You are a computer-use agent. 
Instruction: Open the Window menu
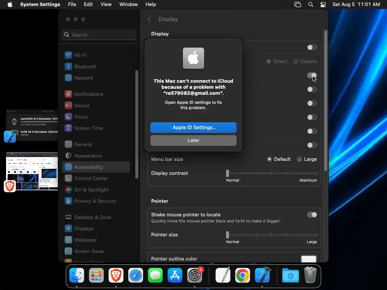[128, 5]
